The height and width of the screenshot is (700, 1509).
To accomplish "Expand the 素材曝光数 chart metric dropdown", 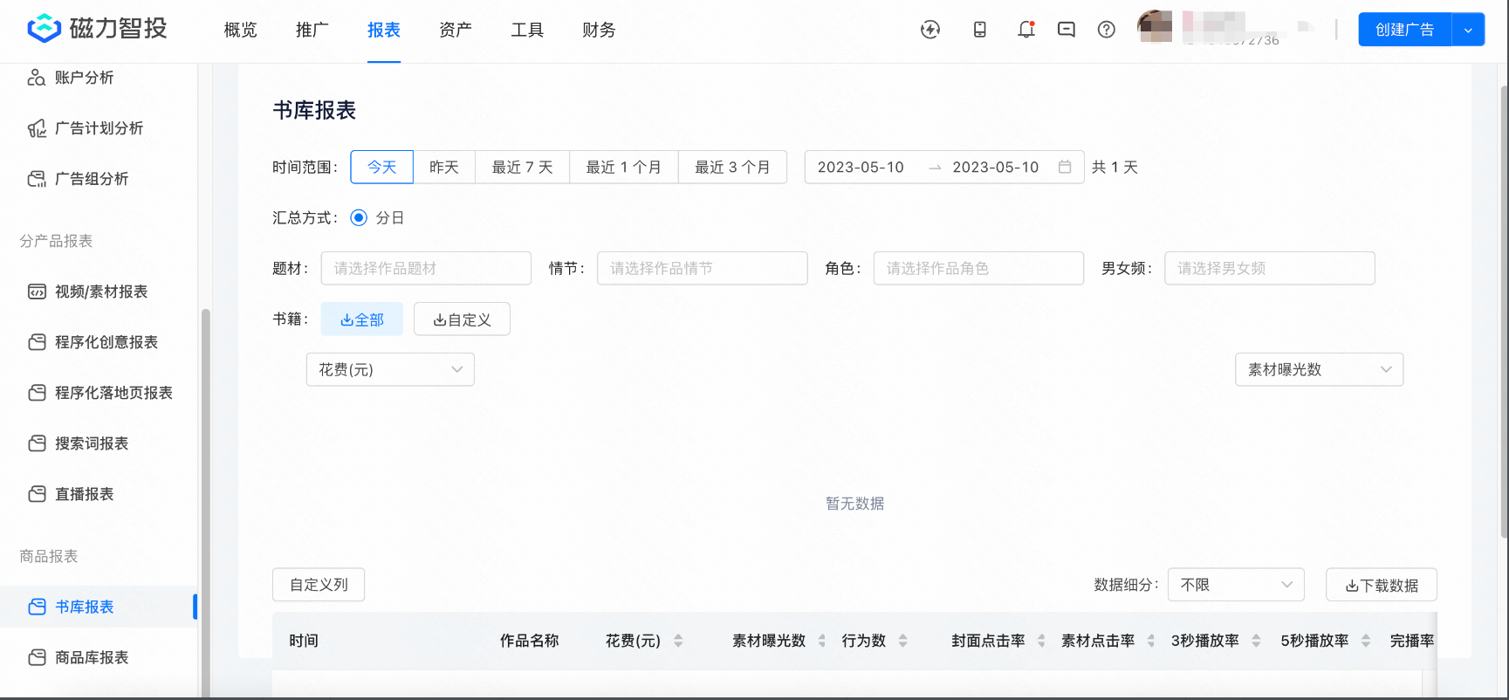I will (1319, 369).
